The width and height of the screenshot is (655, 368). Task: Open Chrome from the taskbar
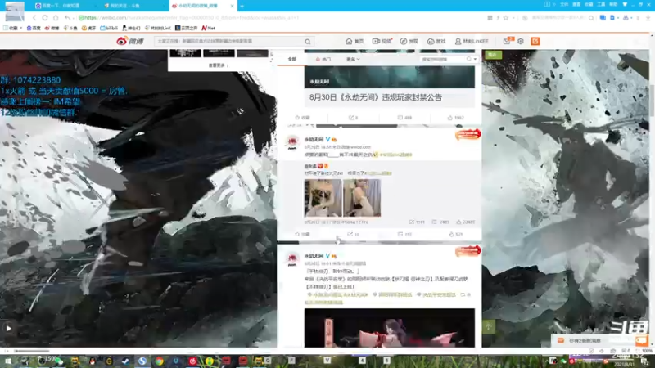tap(159, 361)
